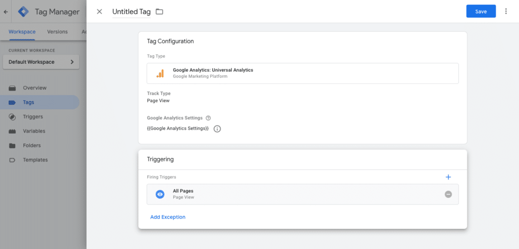Show info for {{Google Analytics Settings}} variable

coord(217,129)
